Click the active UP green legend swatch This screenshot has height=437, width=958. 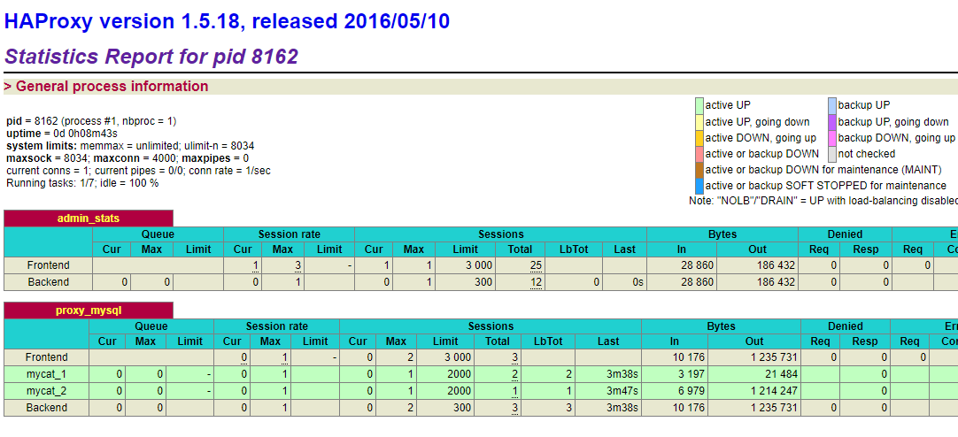point(699,105)
